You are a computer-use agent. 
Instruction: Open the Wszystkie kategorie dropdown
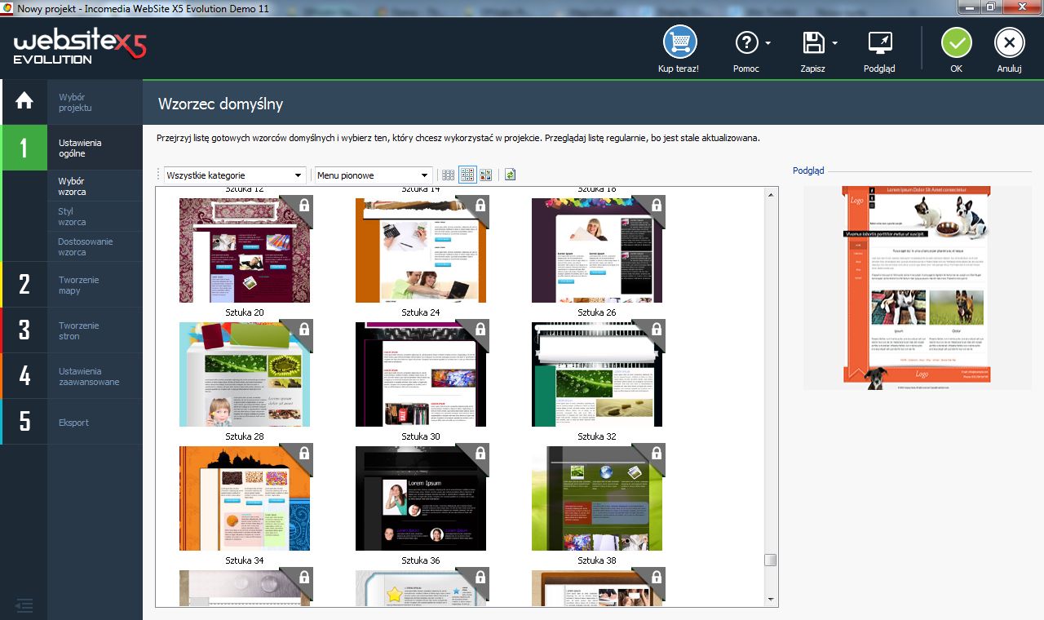[x=235, y=175]
